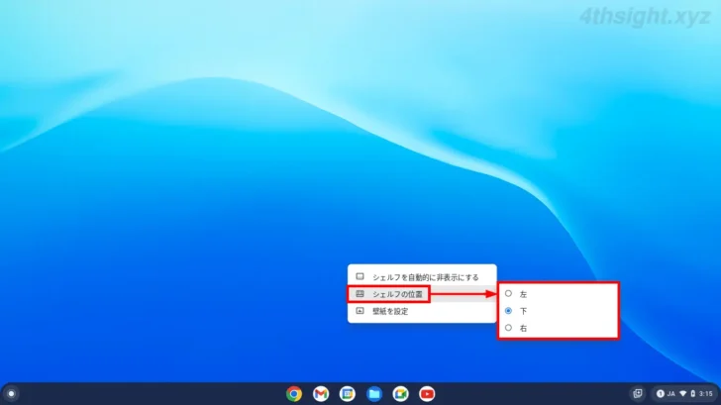The image size is (721, 405).
Task: Open the シェルフの位置 submenu entry
Action: [x=422, y=294]
